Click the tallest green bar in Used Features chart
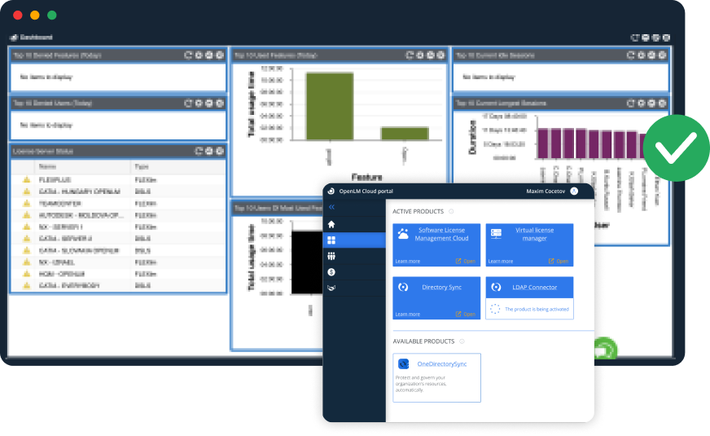Image resolution: width=710 pixels, height=436 pixels. [x=329, y=106]
